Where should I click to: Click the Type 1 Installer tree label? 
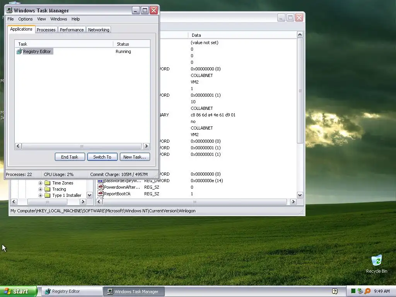click(x=67, y=195)
